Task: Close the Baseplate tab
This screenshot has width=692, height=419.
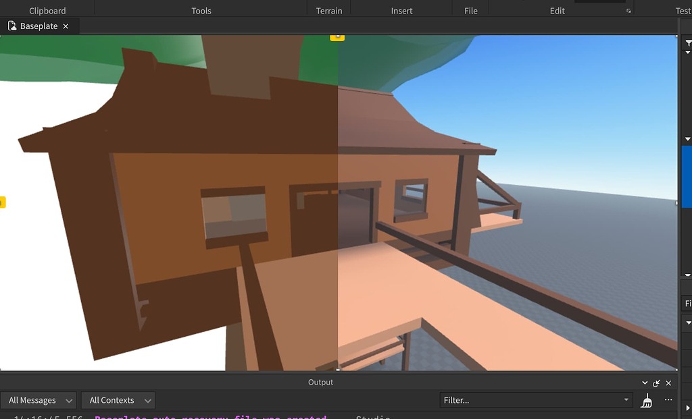Action: click(65, 26)
